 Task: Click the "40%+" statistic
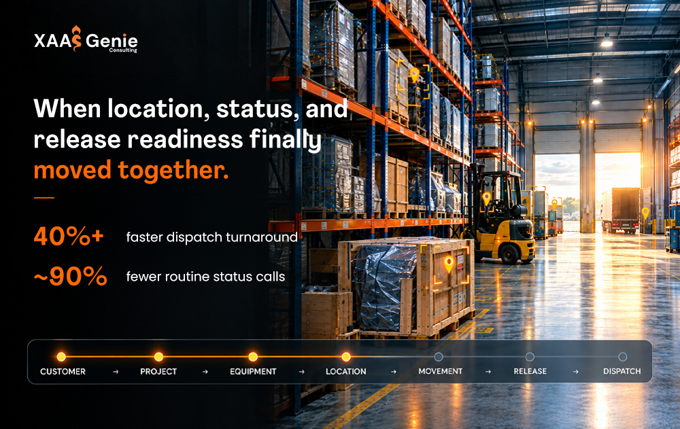pos(69,237)
